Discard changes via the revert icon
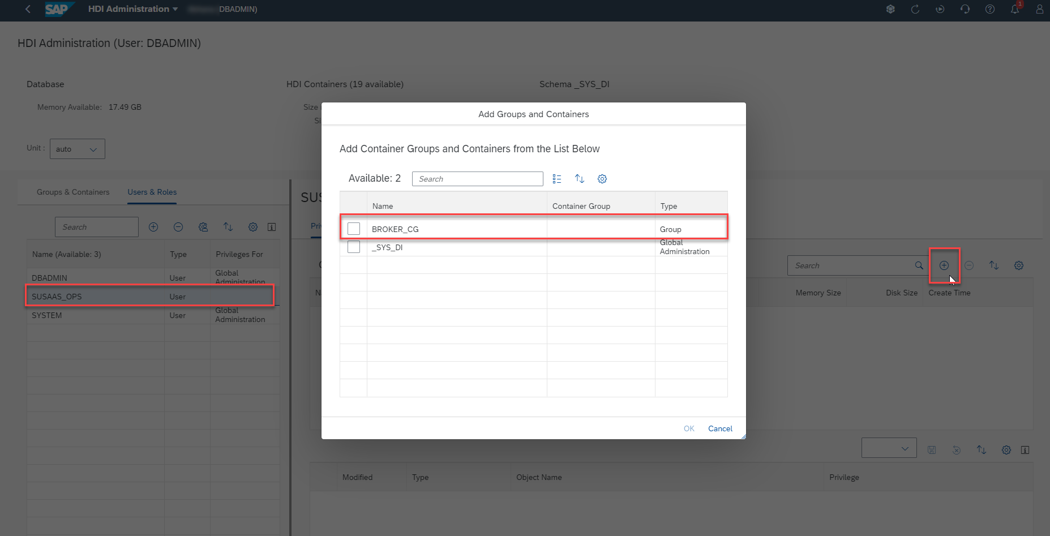This screenshot has width=1050, height=536. pos(957,450)
